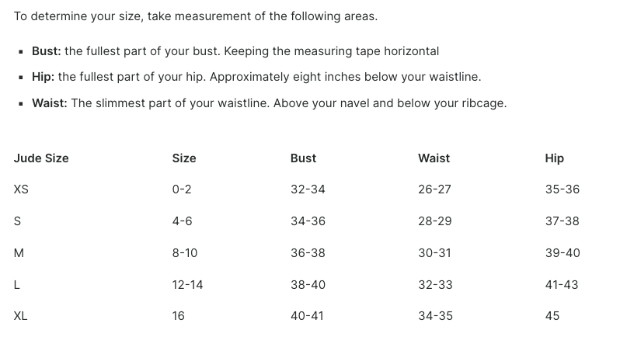Screen dimensions: 620x344
Task: Click the M size row label
Action: click(x=19, y=253)
